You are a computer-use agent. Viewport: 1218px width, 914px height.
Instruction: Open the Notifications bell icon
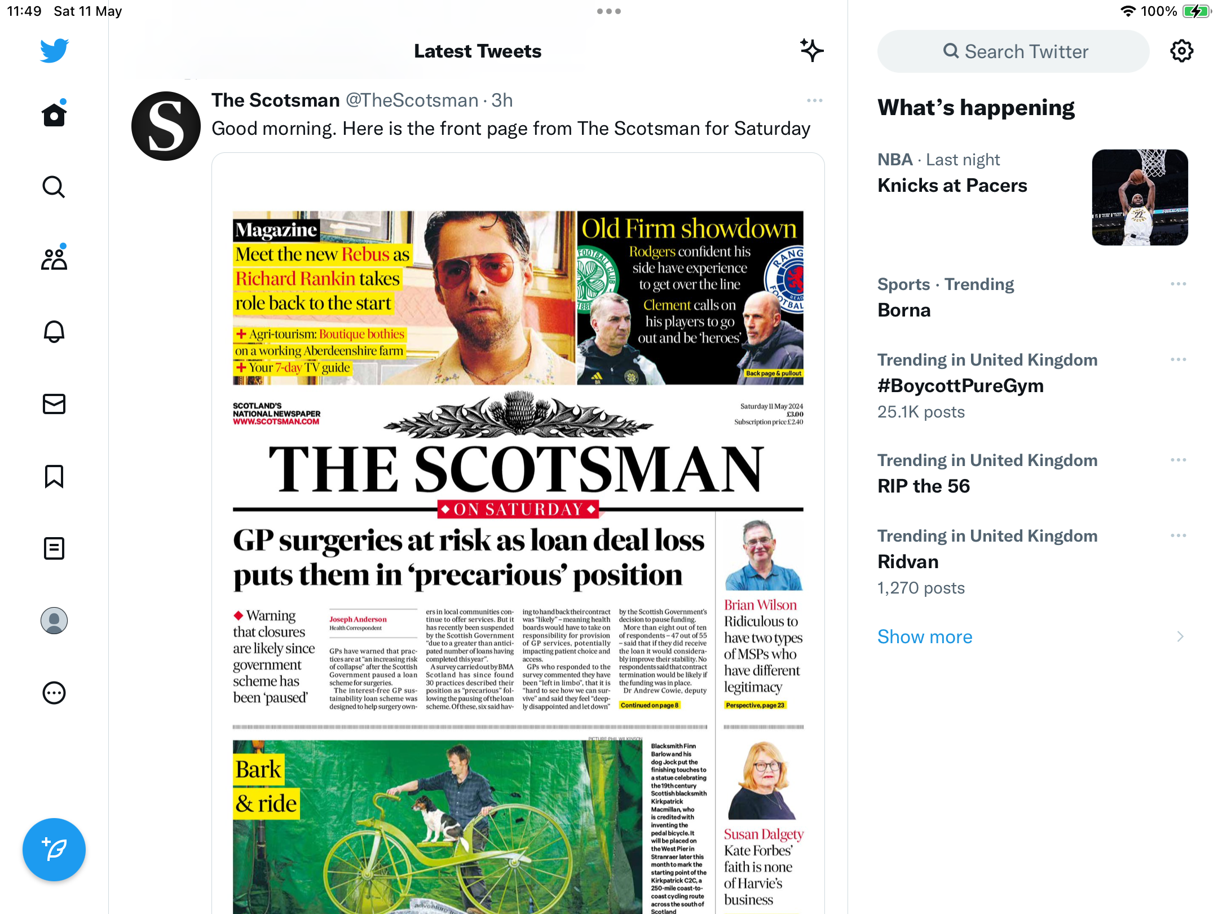(x=54, y=331)
